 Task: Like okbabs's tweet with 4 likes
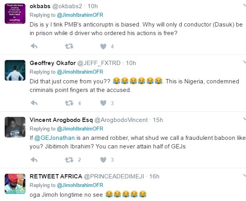coord(103,46)
